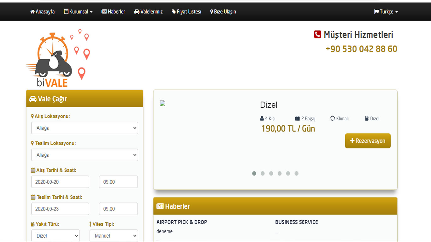Click the car icon in Vale Çağır header
The image size is (431, 242).
[x=33, y=99]
